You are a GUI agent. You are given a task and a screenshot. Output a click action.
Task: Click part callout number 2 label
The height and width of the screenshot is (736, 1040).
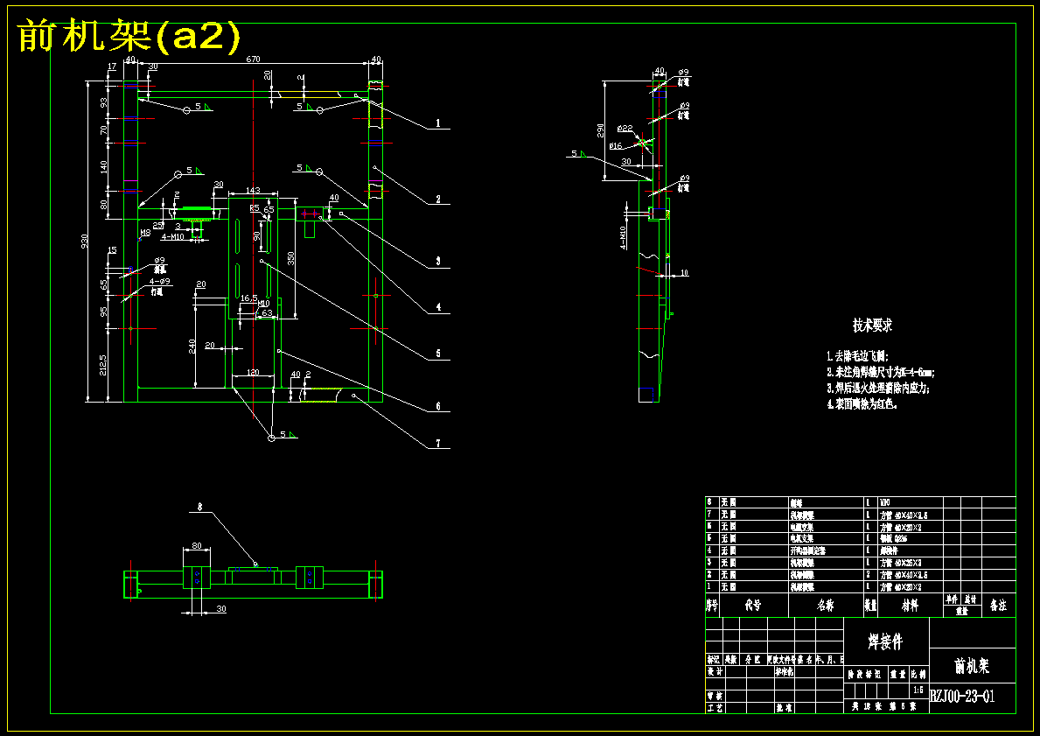click(x=437, y=200)
